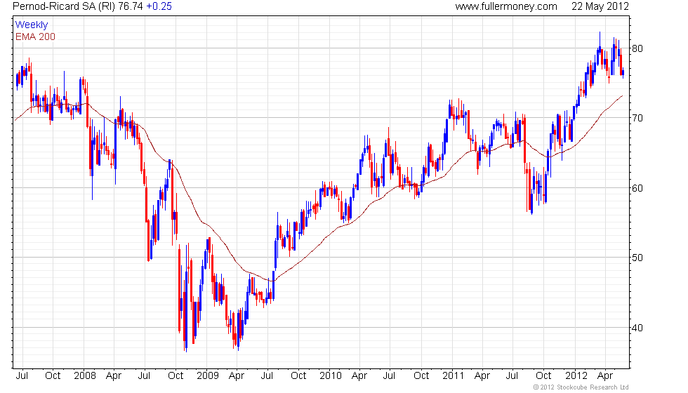Click the first 'Jul' x-axis label
Screen dimensions: 688x393
point(22,376)
